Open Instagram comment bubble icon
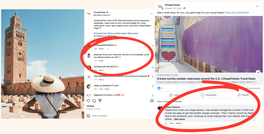The image size is (264, 134). (94, 101)
